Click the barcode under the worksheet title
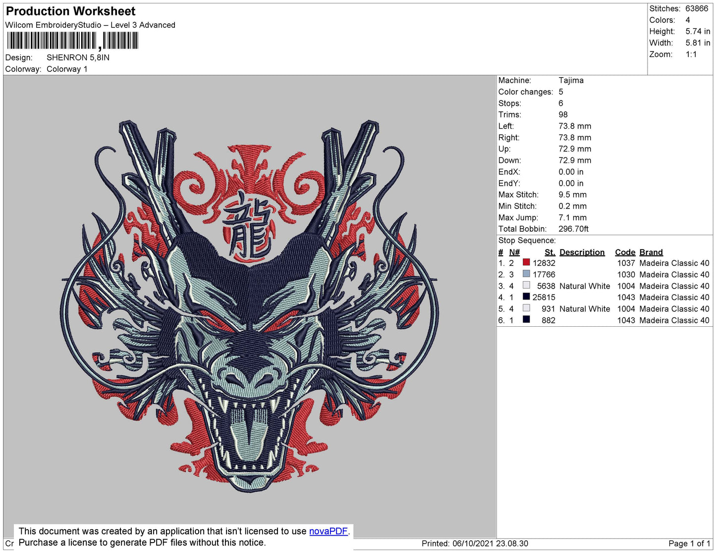Image resolution: width=716 pixels, height=553 pixels. click(x=72, y=41)
